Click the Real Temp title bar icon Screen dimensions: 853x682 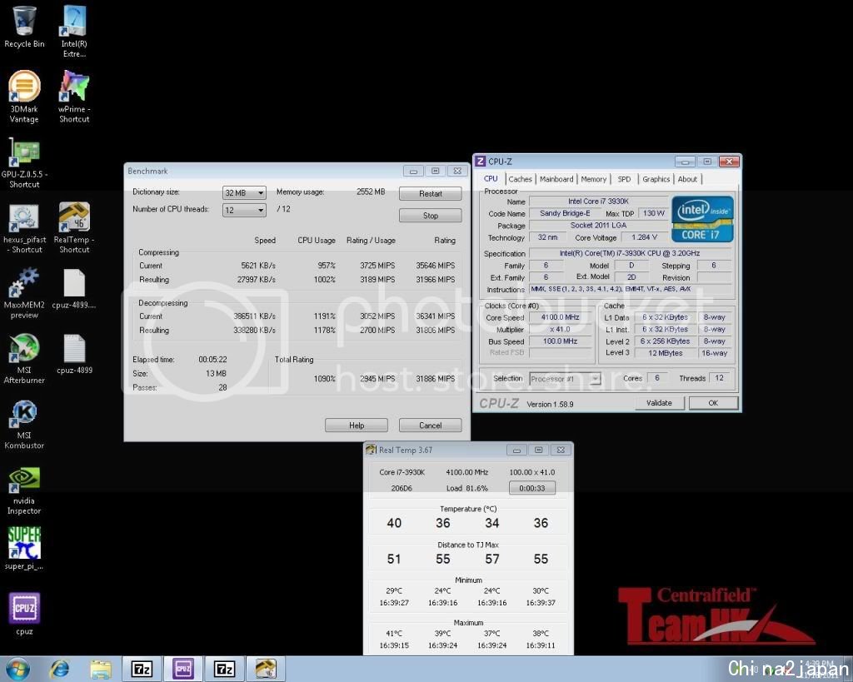pos(371,450)
